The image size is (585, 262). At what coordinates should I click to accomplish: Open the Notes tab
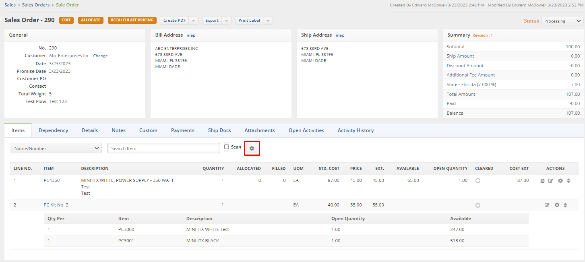119,130
